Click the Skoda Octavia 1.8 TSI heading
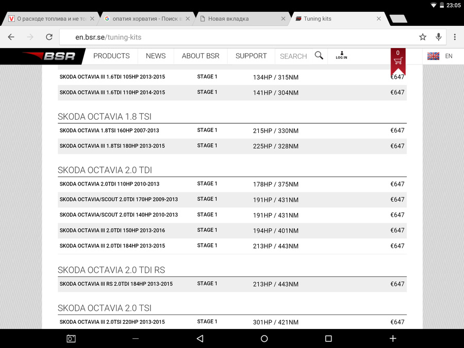Screen dimensions: 464x348 point(105,117)
